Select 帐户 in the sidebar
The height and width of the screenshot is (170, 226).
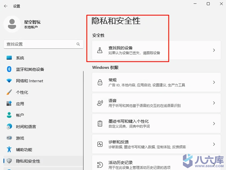click(43, 115)
